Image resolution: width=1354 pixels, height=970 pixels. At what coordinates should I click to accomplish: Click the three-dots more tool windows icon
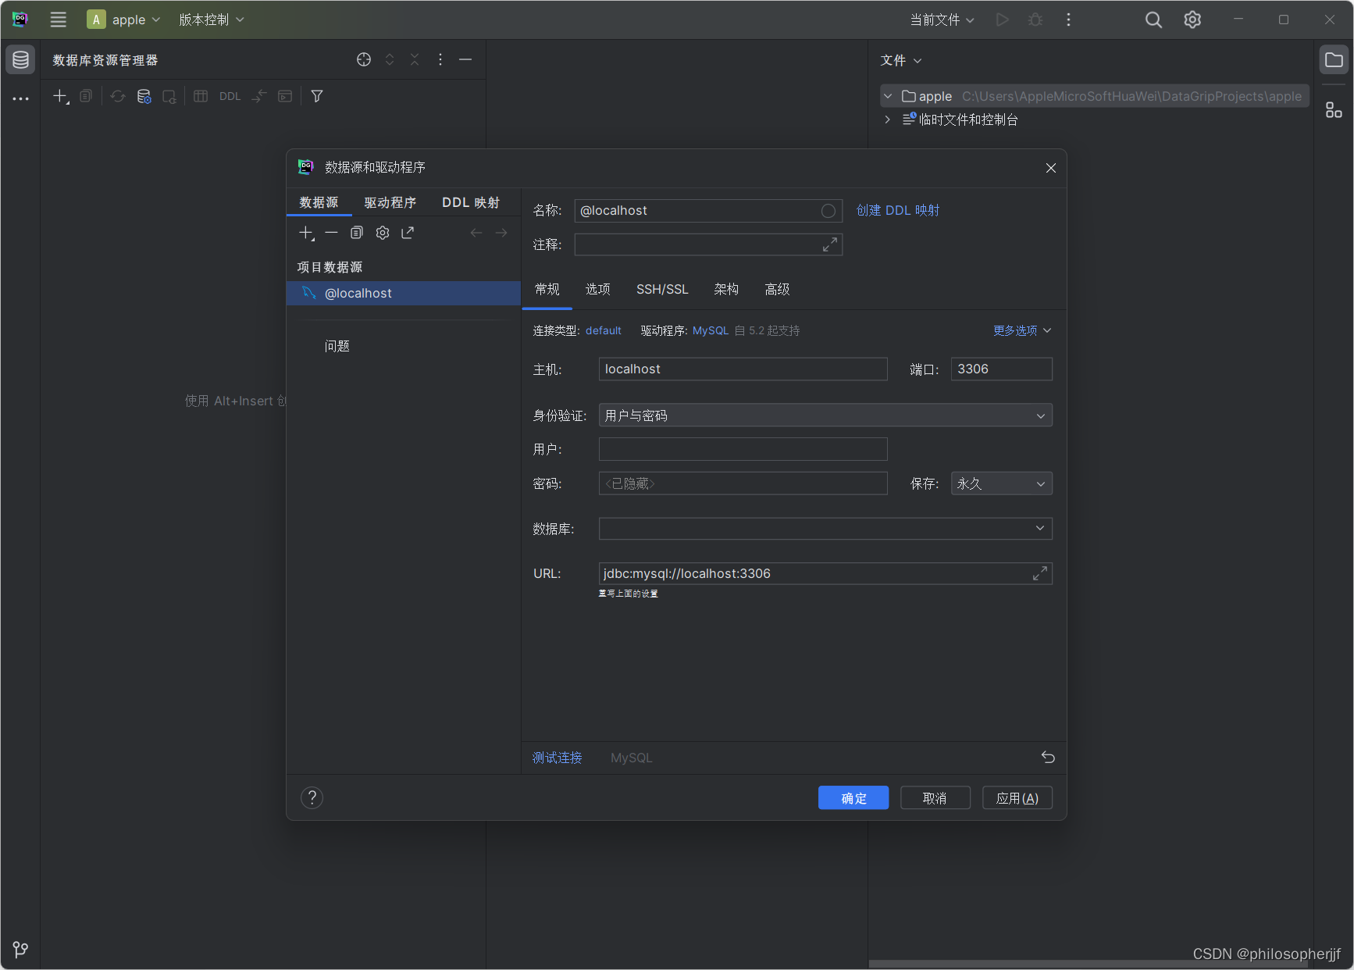[x=20, y=98]
